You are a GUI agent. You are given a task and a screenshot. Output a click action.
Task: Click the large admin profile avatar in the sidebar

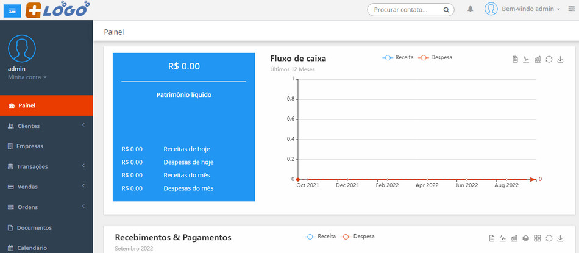coord(22,48)
